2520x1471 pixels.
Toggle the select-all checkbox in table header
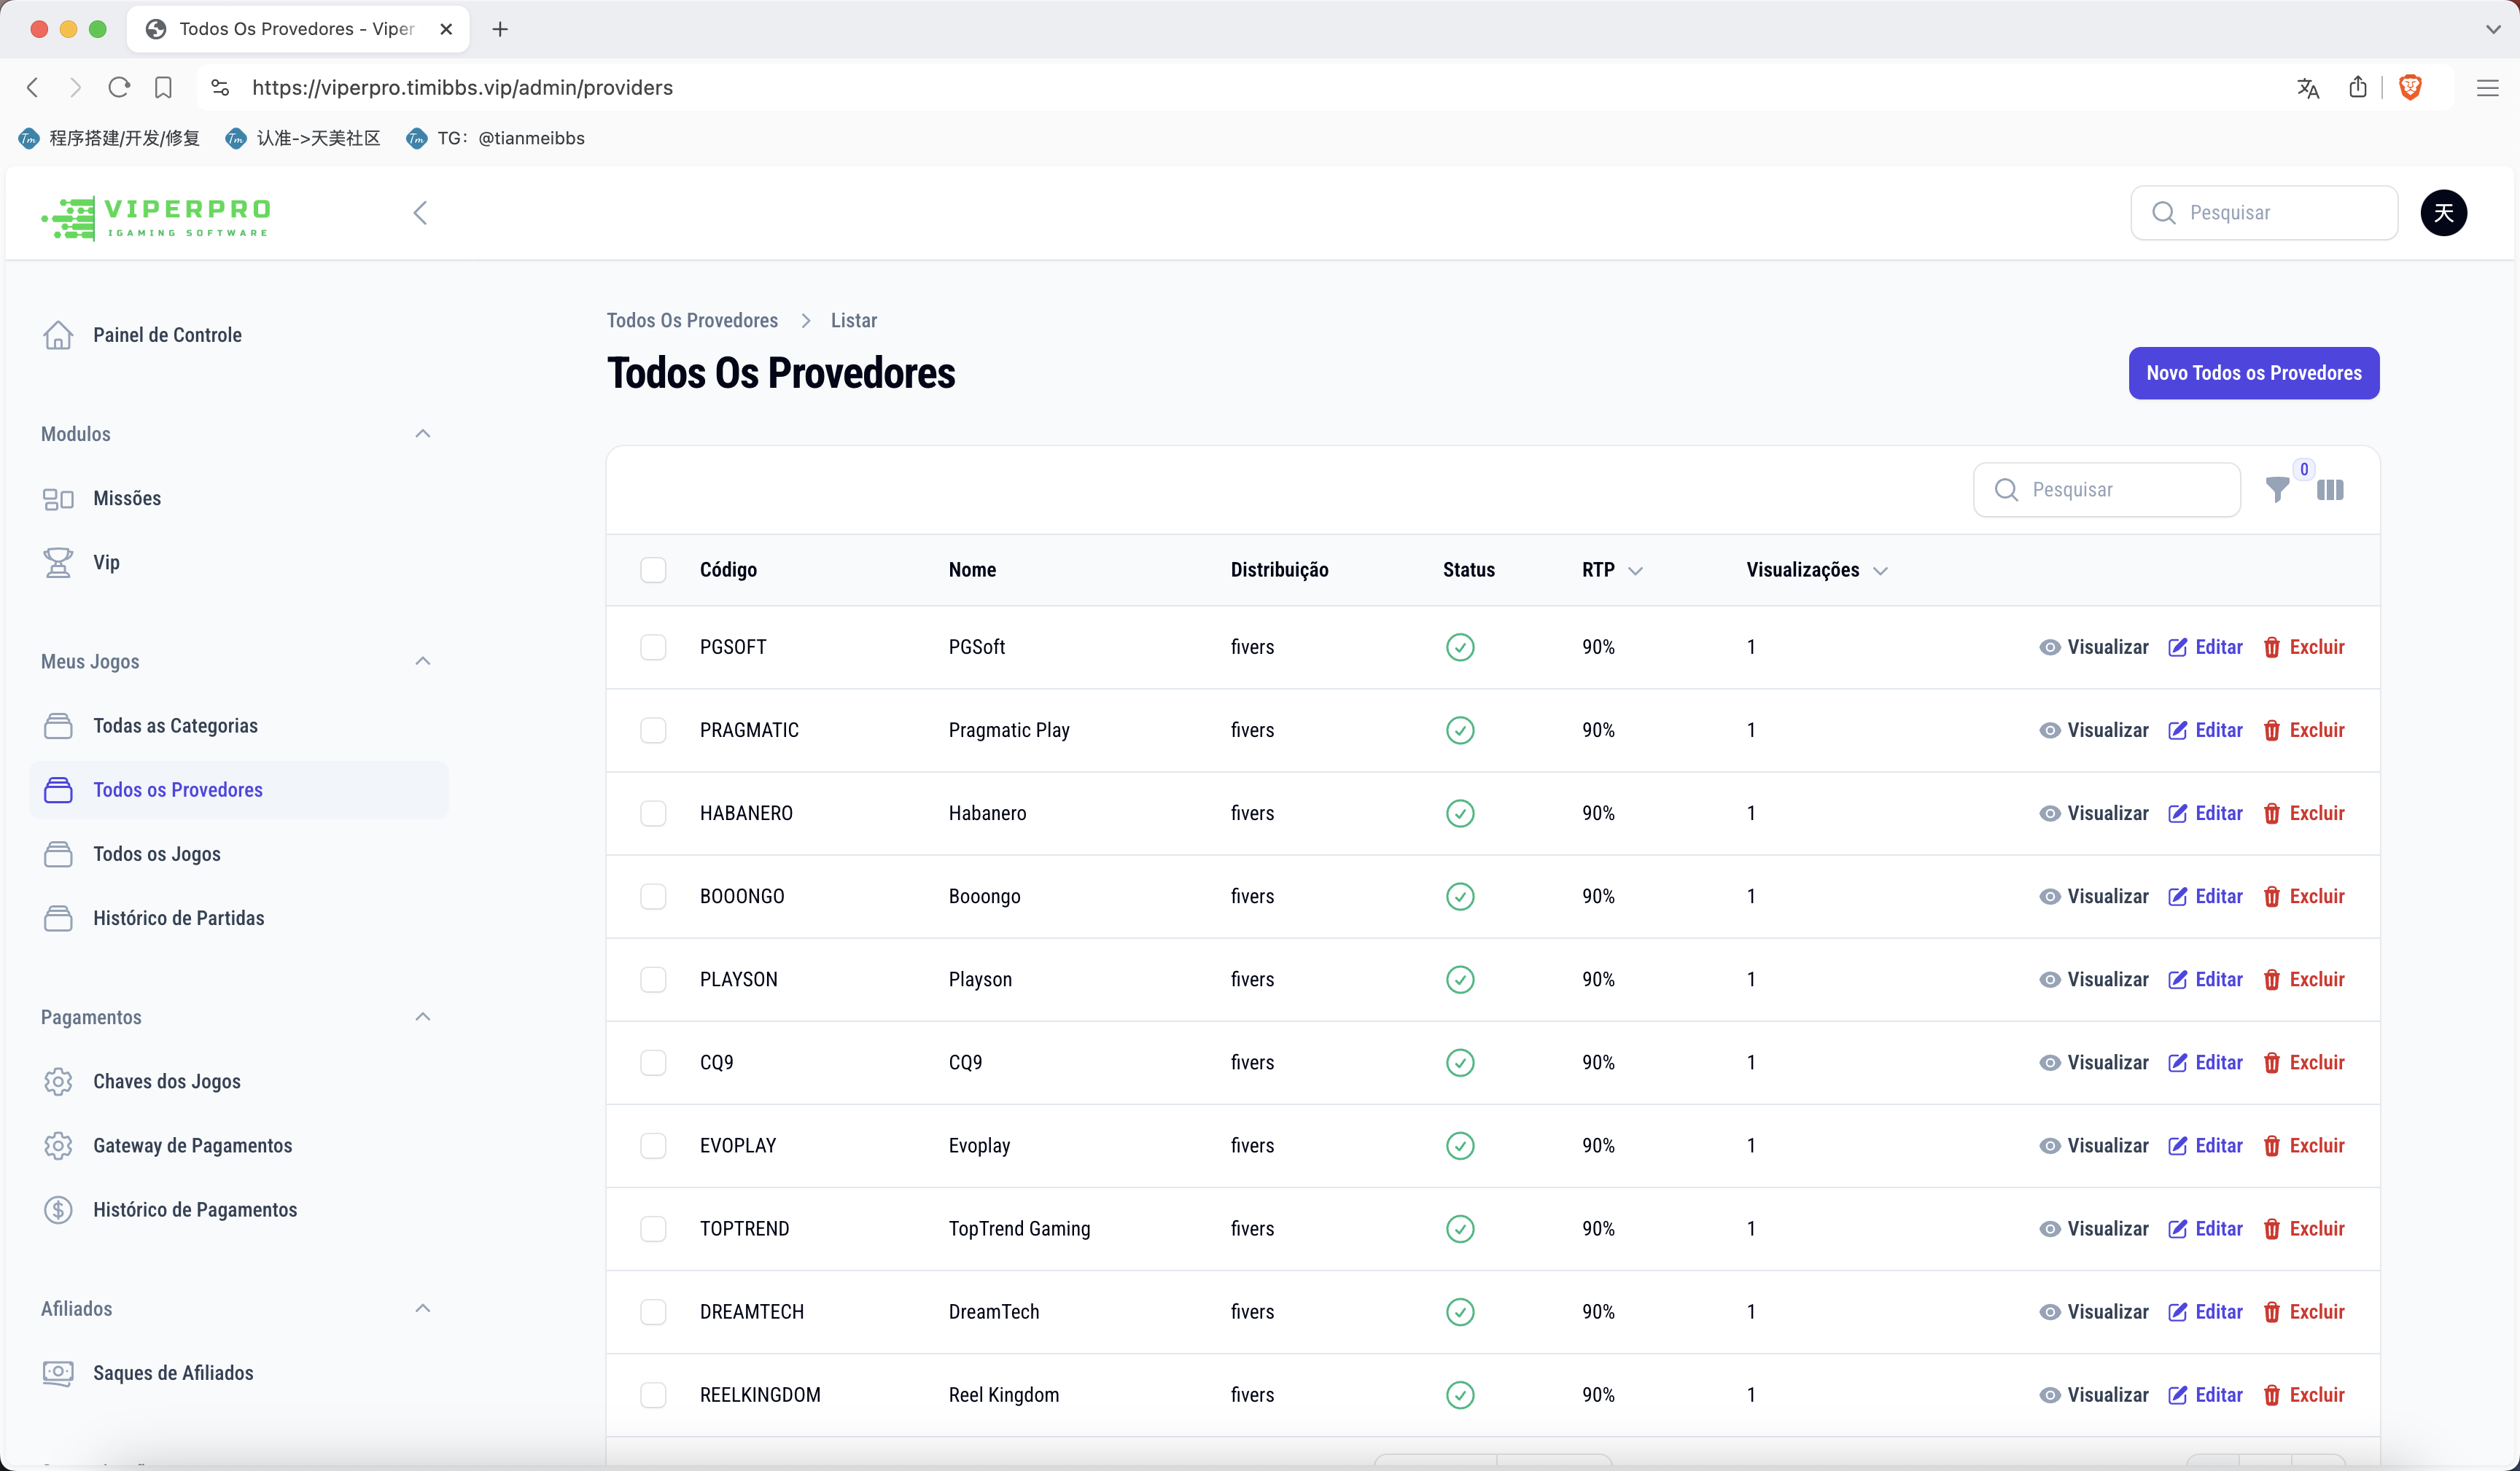click(653, 570)
